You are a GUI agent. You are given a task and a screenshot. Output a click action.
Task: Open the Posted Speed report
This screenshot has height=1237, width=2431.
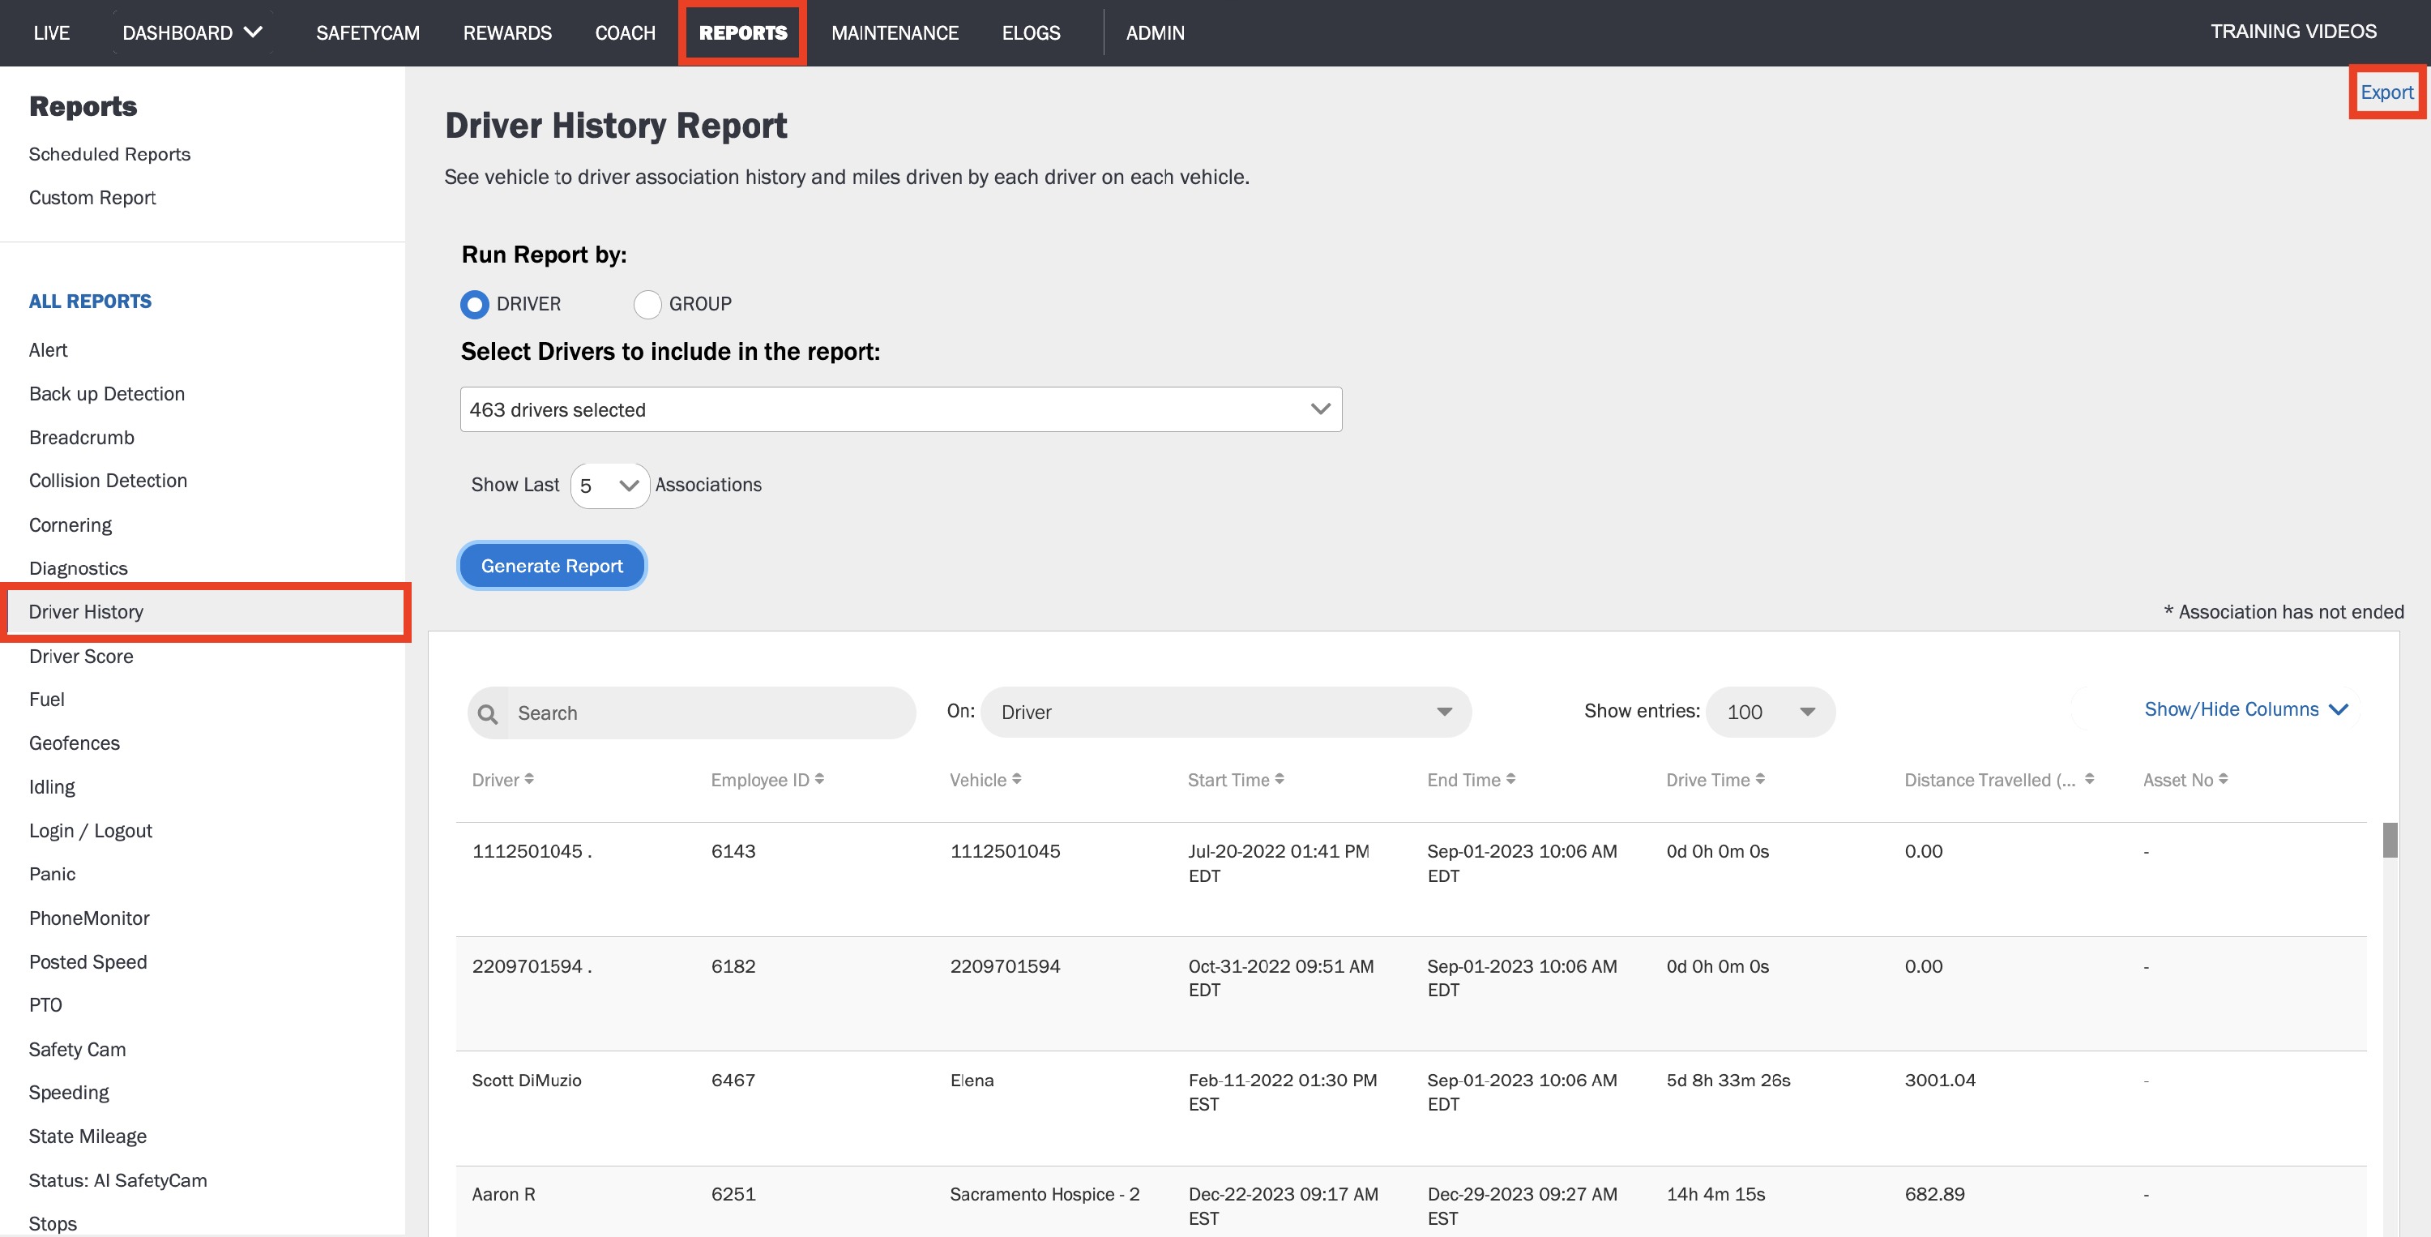click(88, 961)
